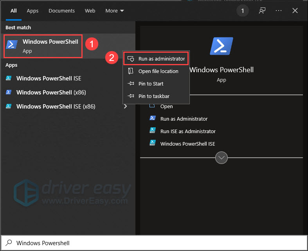Click the Windows PowerShell ISE (x86) icon
Screen dimensions: 308x251
[x=9, y=106]
